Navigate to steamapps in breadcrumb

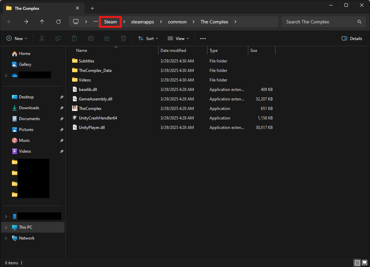[x=142, y=22]
